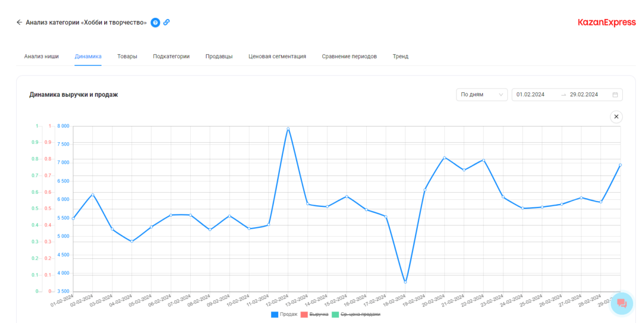Click the back arrow beside the category title
The image size is (639, 323).
[20, 22]
